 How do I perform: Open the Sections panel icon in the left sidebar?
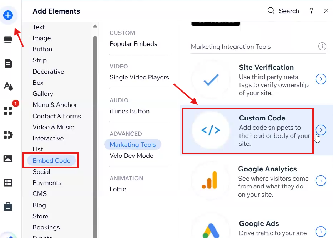pyautogui.click(x=8, y=39)
